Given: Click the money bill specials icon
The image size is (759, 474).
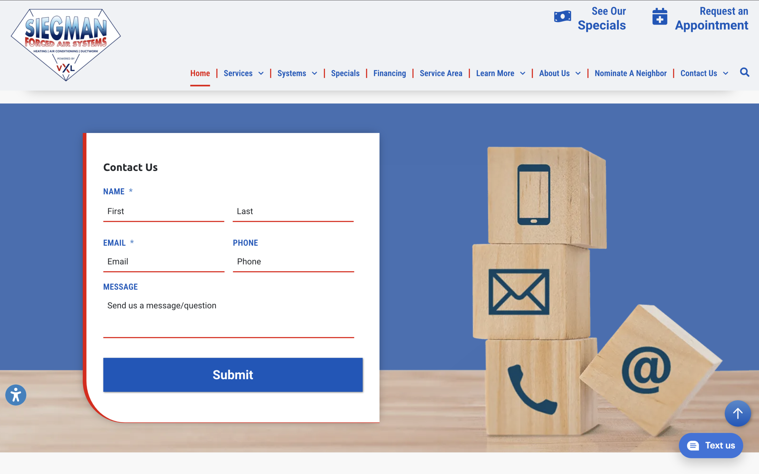Looking at the screenshot, I should tap(562, 17).
